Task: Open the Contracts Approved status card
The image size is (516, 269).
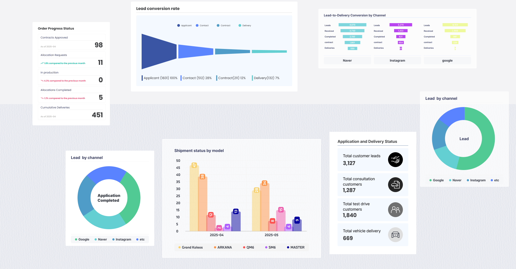Action: [71, 42]
